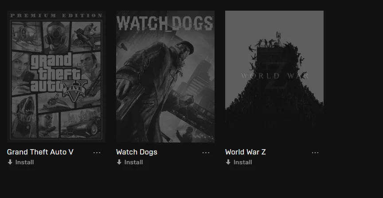Click the Watch Dogs title text
The width and height of the screenshot is (383, 198).
137,152
